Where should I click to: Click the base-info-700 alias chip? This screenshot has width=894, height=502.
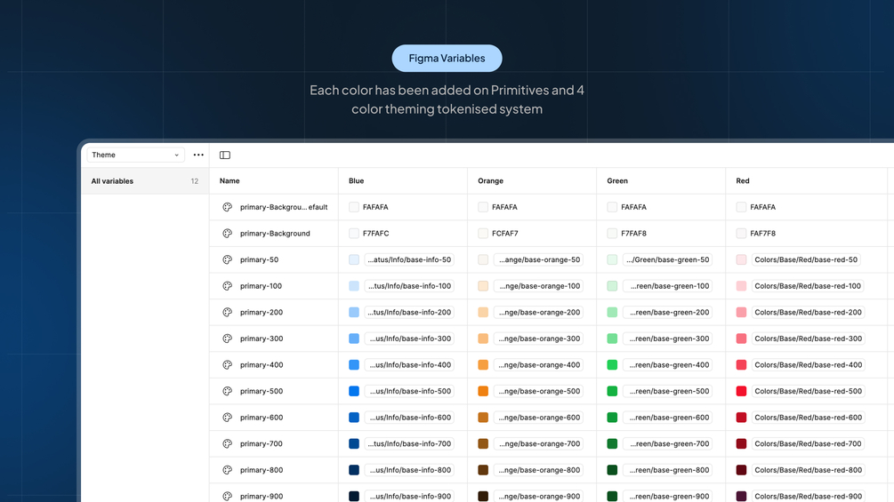coord(409,443)
